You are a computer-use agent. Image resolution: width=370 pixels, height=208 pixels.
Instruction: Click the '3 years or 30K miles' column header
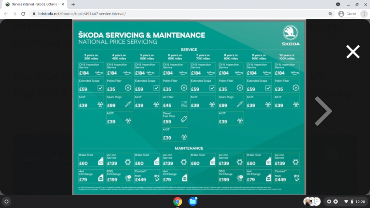pos(91,57)
